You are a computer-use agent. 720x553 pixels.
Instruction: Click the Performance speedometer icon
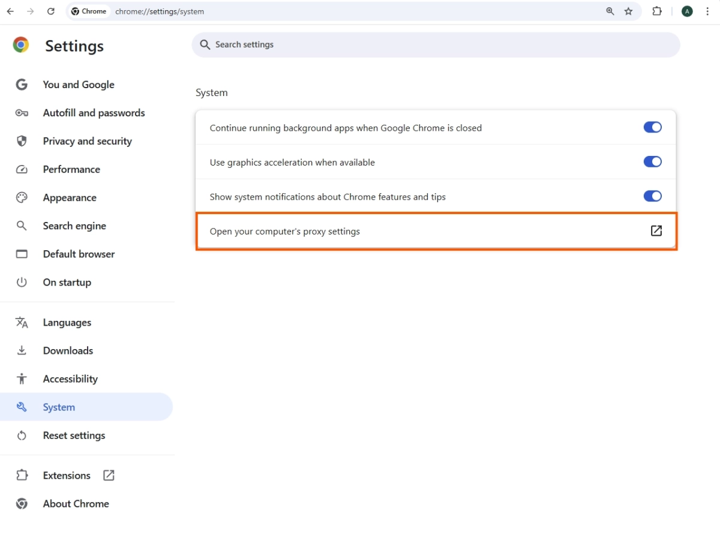pos(22,169)
